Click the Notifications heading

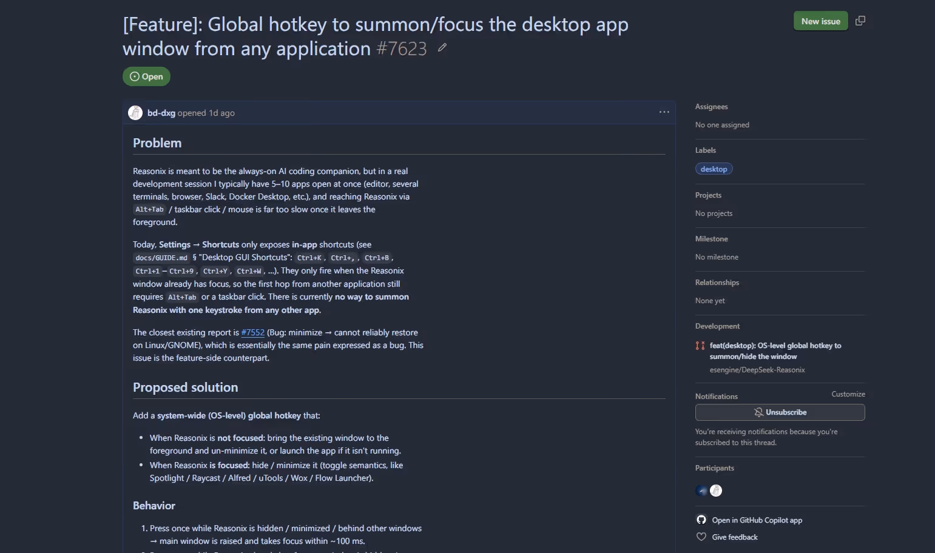pyautogui.click(x=717, y=397)
